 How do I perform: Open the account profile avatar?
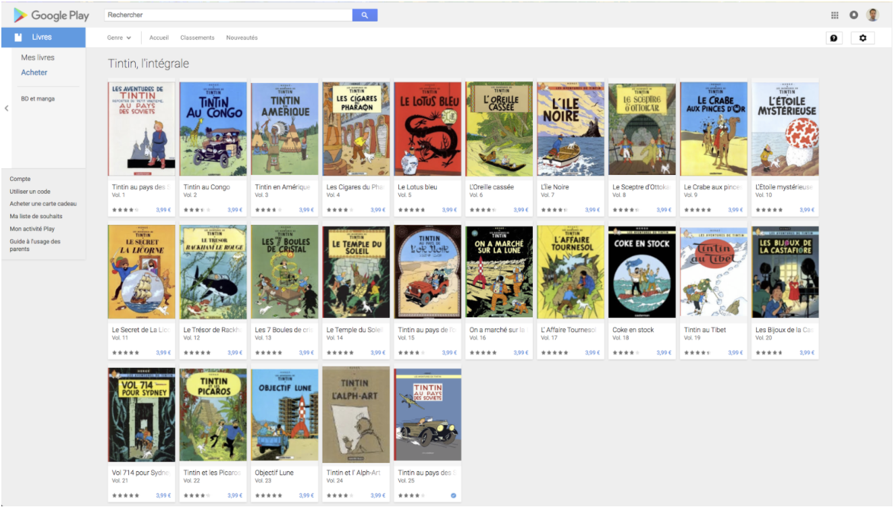tap(873, 15)
